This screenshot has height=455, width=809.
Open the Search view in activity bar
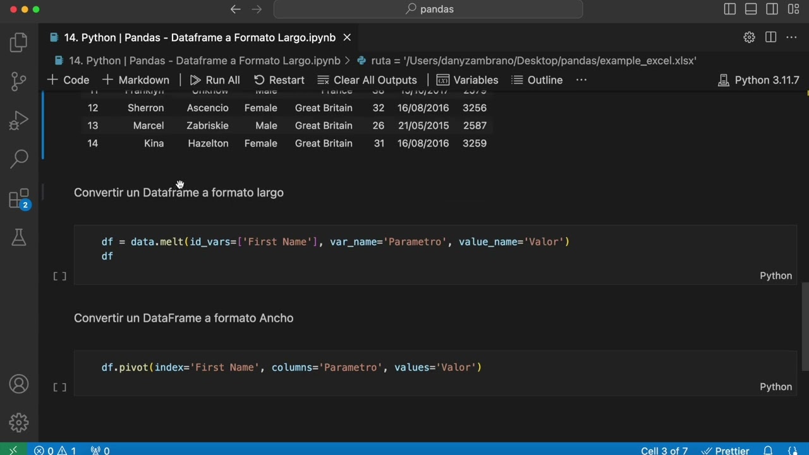click(x=19, y=159)
